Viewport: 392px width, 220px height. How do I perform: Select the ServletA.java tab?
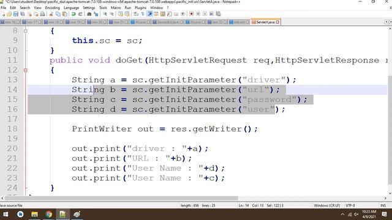coord(265,22)
